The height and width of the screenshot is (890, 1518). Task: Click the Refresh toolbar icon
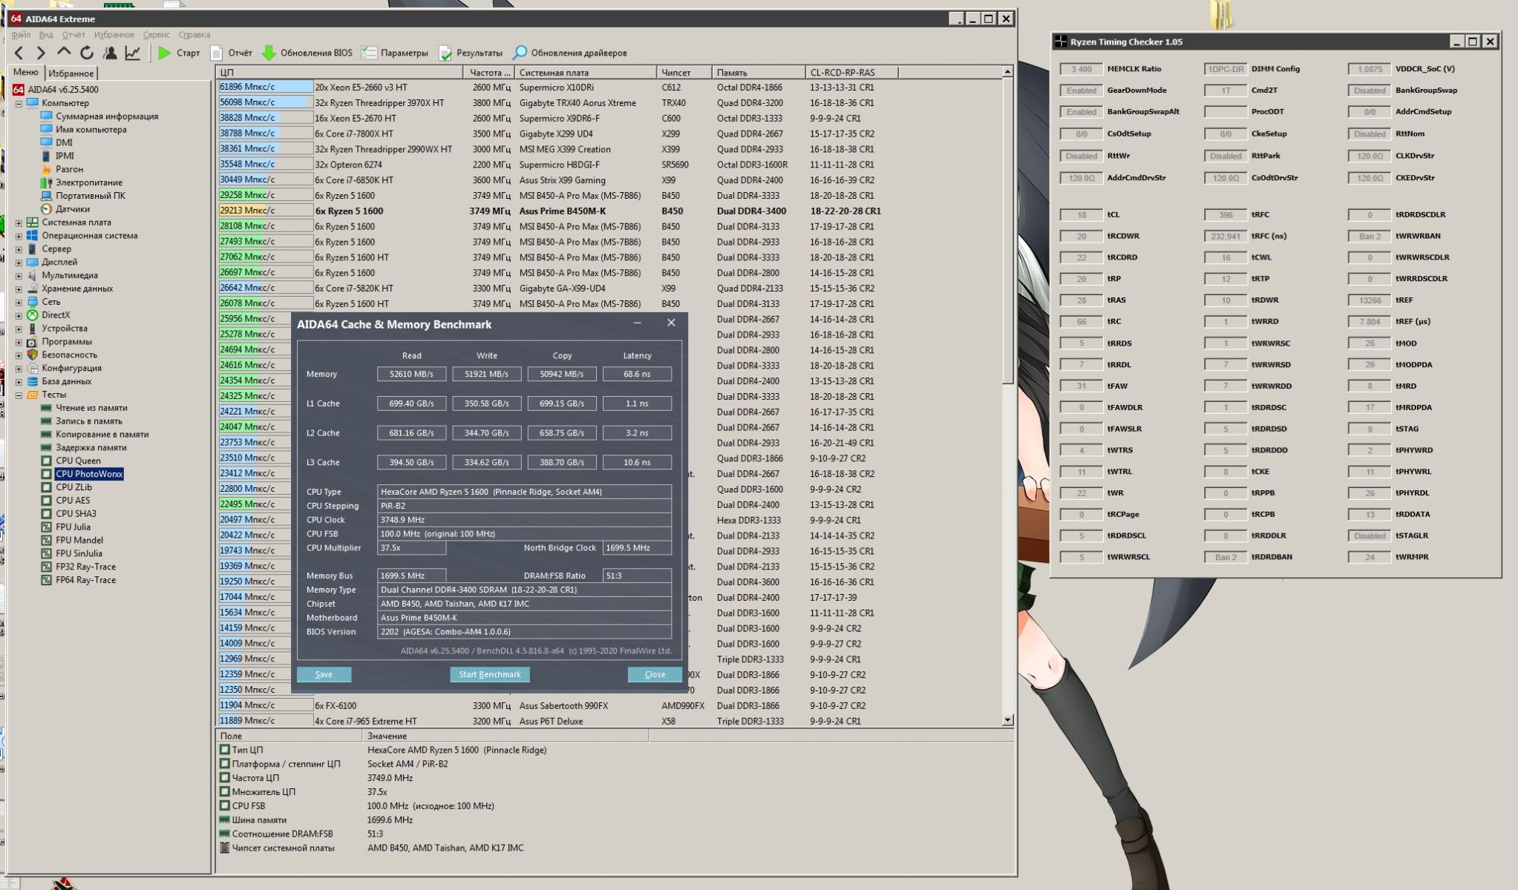tap(87, 53)
